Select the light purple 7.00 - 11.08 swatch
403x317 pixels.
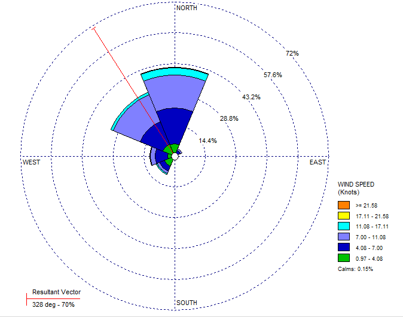click(343, 237)
